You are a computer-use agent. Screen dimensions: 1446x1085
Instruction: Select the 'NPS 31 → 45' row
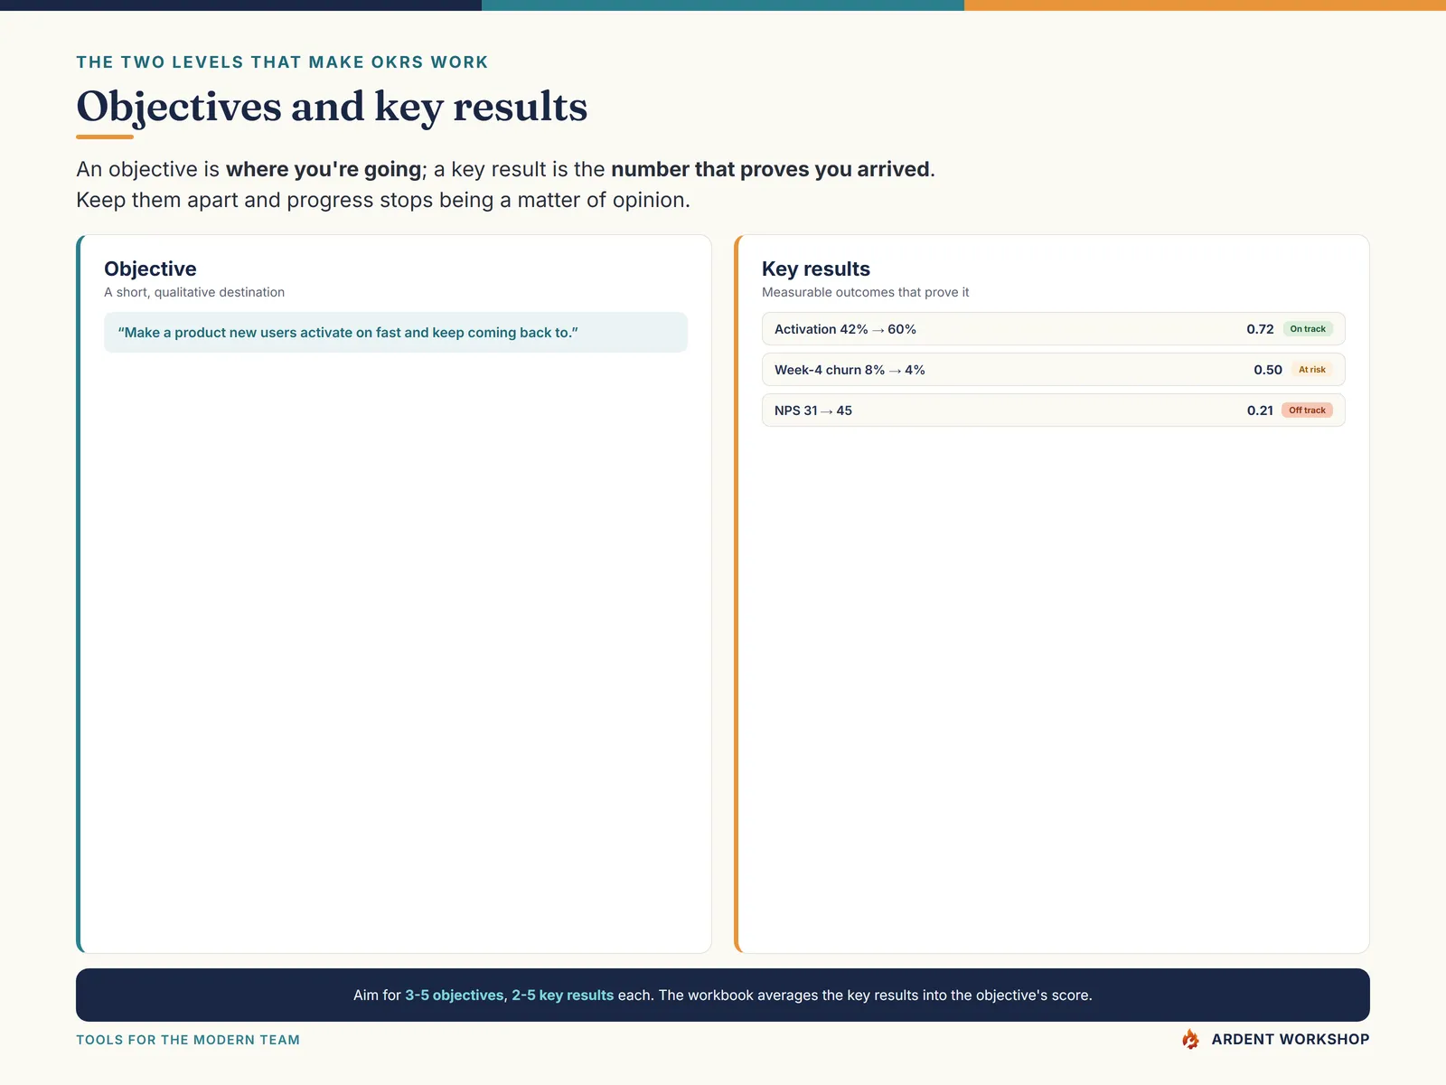(x=1053, y=410)
